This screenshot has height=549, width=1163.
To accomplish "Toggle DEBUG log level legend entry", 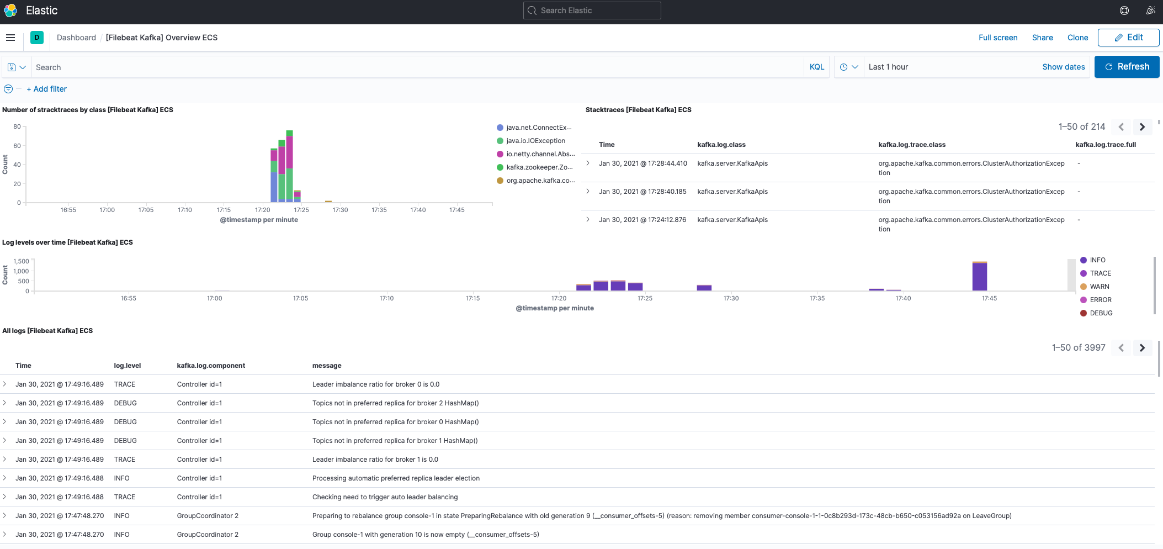I will click(1096, 313).
